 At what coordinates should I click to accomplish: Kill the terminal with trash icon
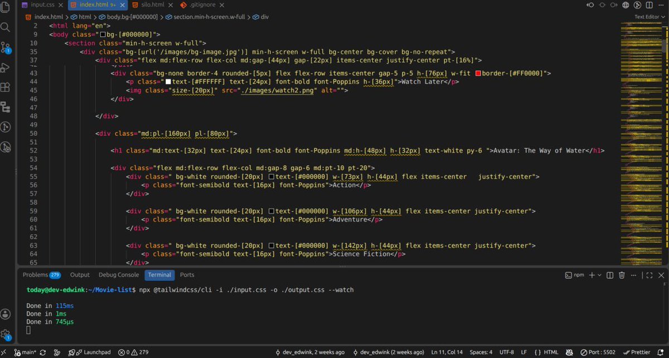coord(623,275)
